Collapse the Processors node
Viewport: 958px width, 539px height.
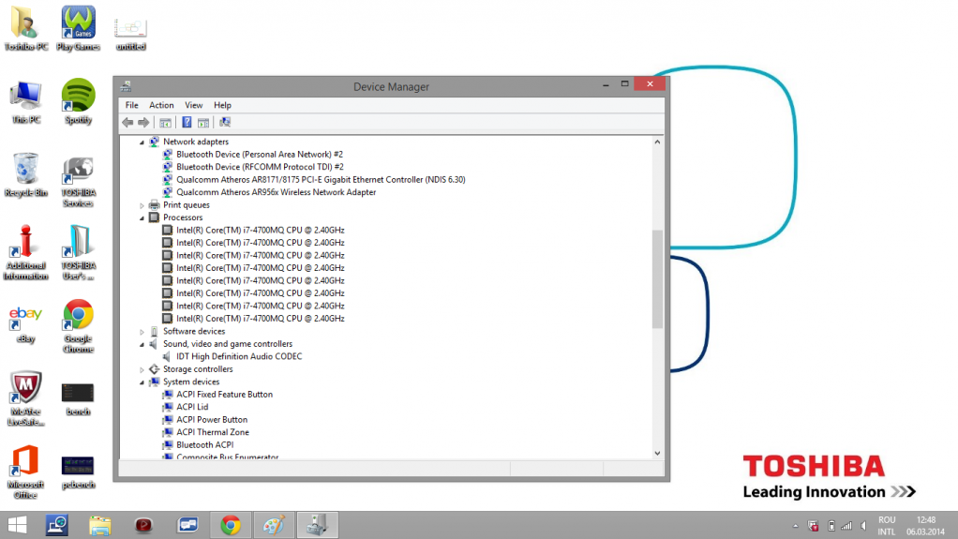142,217
